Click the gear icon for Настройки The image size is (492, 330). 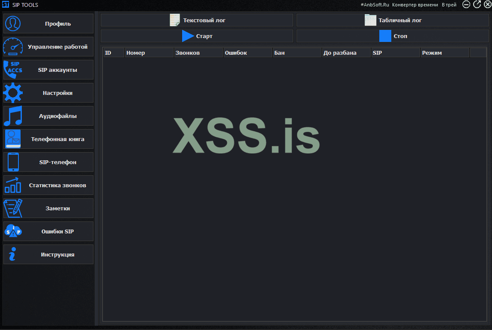[13, 93]
